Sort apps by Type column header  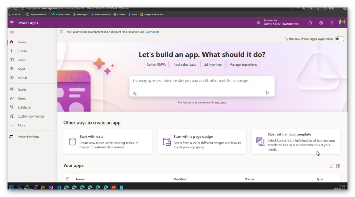click(319, 179)
